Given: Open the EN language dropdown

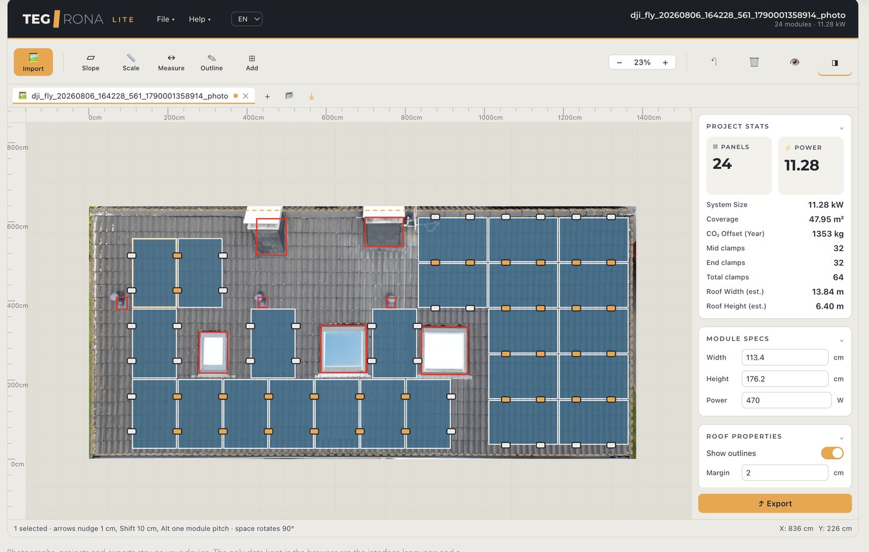Looking at the screenshot, I should coord(247,19).
